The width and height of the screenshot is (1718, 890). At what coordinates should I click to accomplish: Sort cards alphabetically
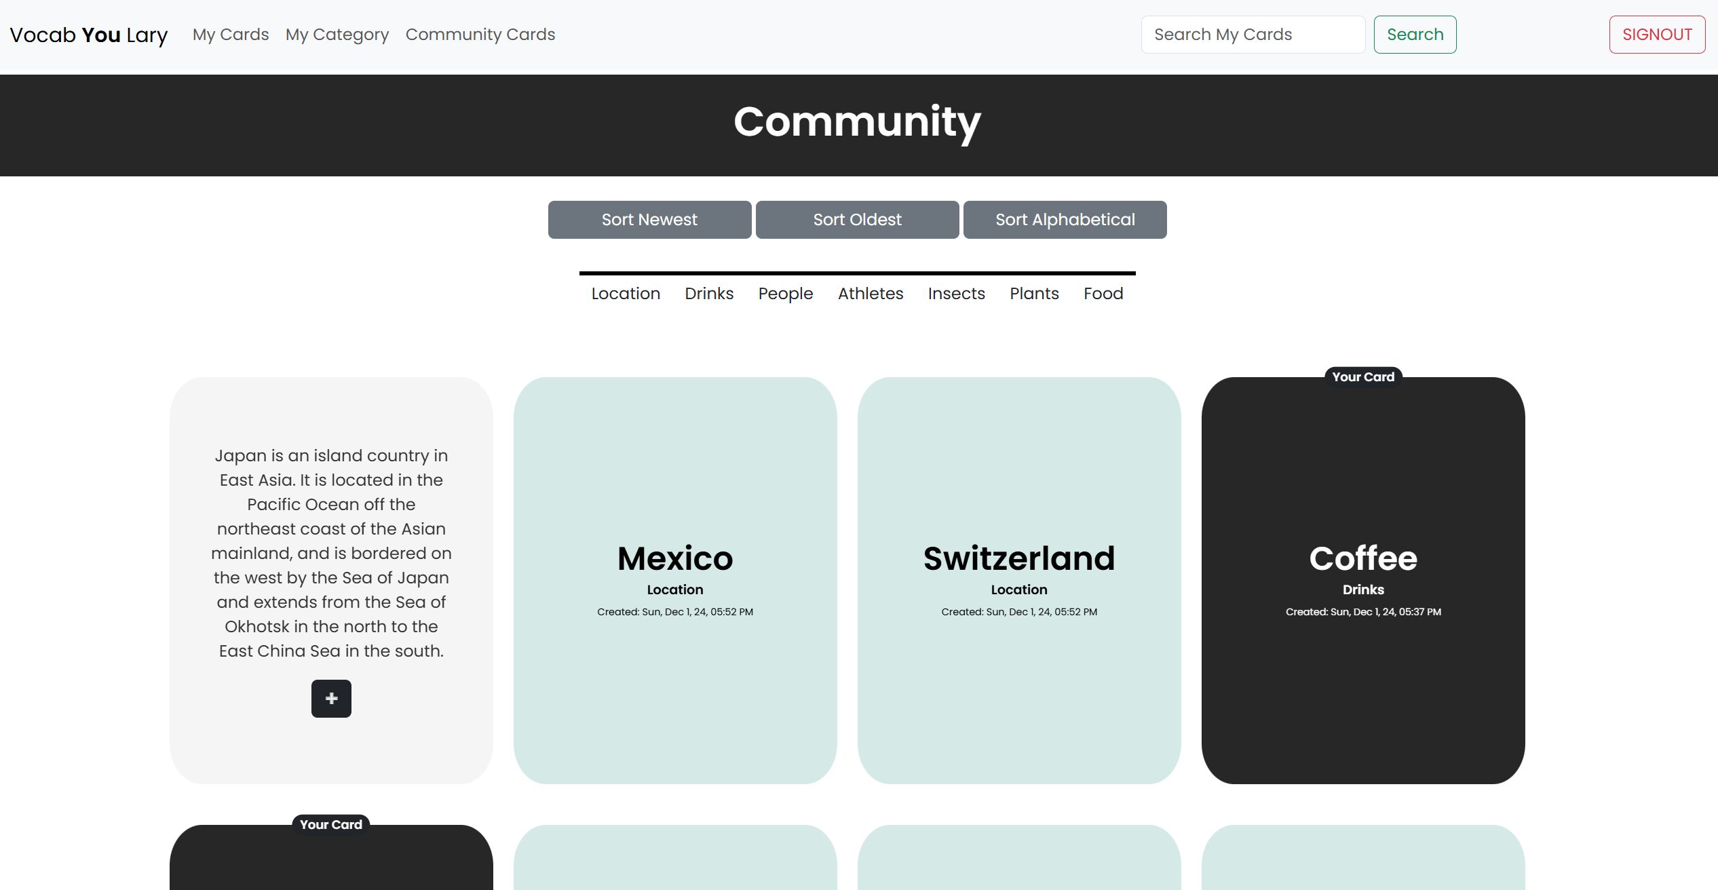[1065, 220]
